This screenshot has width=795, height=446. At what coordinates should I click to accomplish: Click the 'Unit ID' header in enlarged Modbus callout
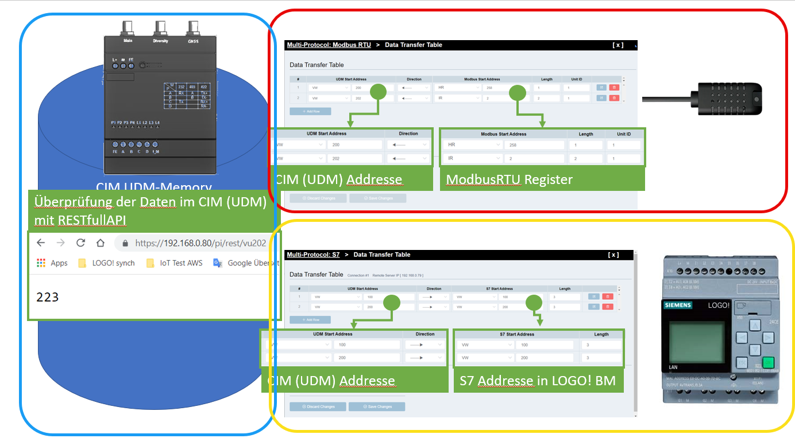(624, 134)
